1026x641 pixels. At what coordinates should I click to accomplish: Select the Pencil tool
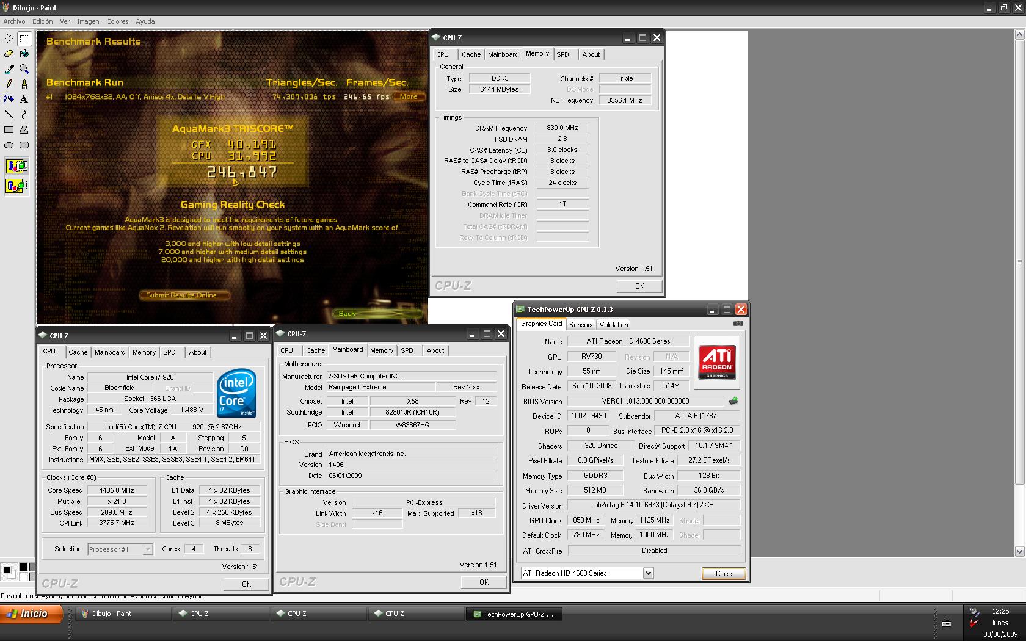(x=9, y=84)
